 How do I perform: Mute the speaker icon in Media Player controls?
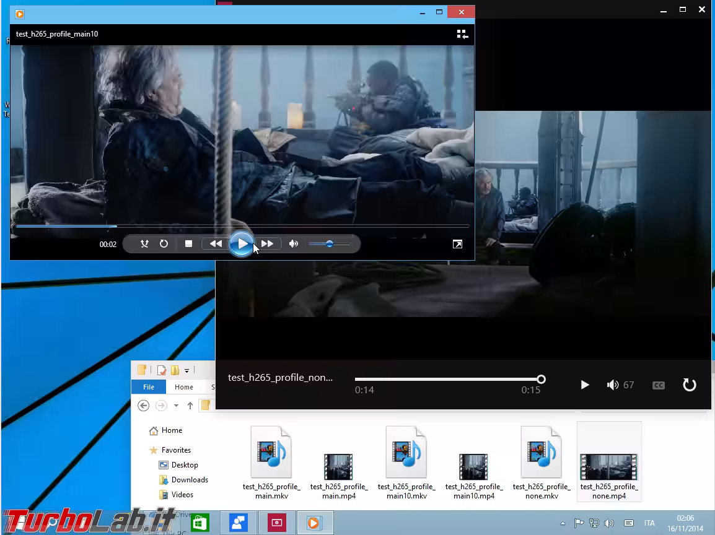(293, 243)
